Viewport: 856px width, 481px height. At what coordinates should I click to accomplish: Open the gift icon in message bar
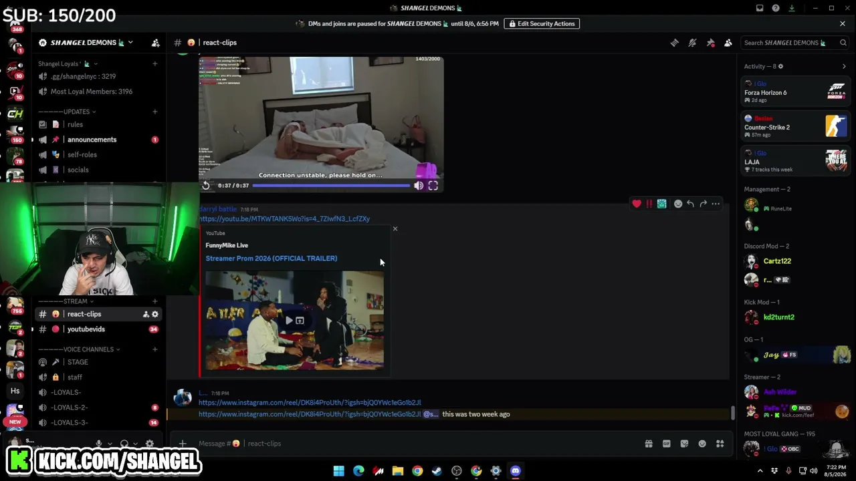[x=649, y=444]
